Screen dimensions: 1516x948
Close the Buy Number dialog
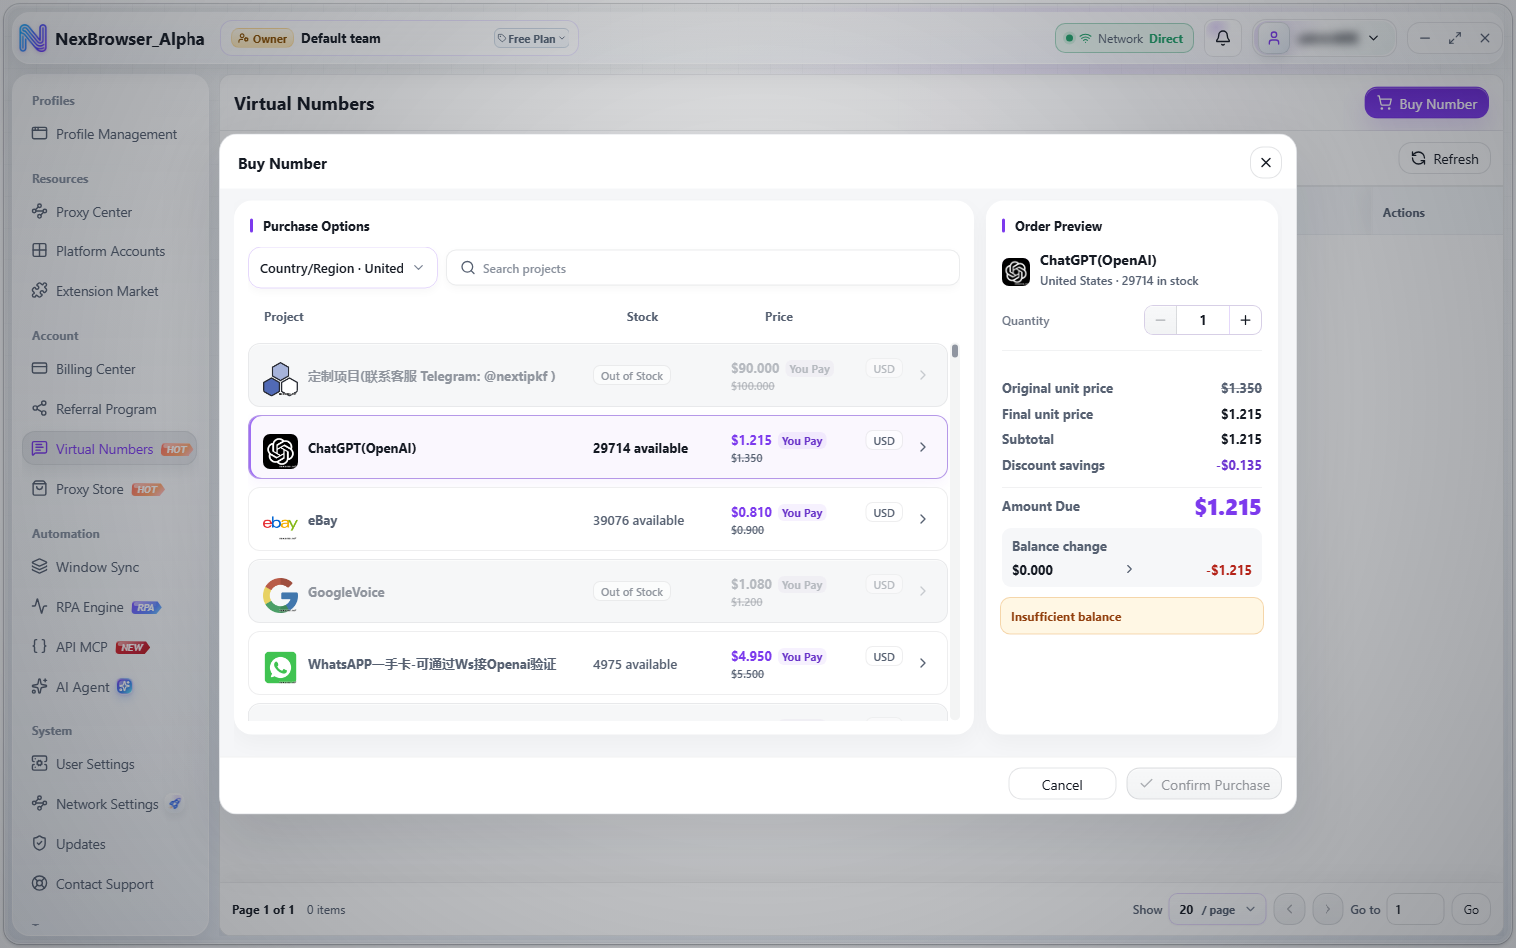coord(1265,162)
